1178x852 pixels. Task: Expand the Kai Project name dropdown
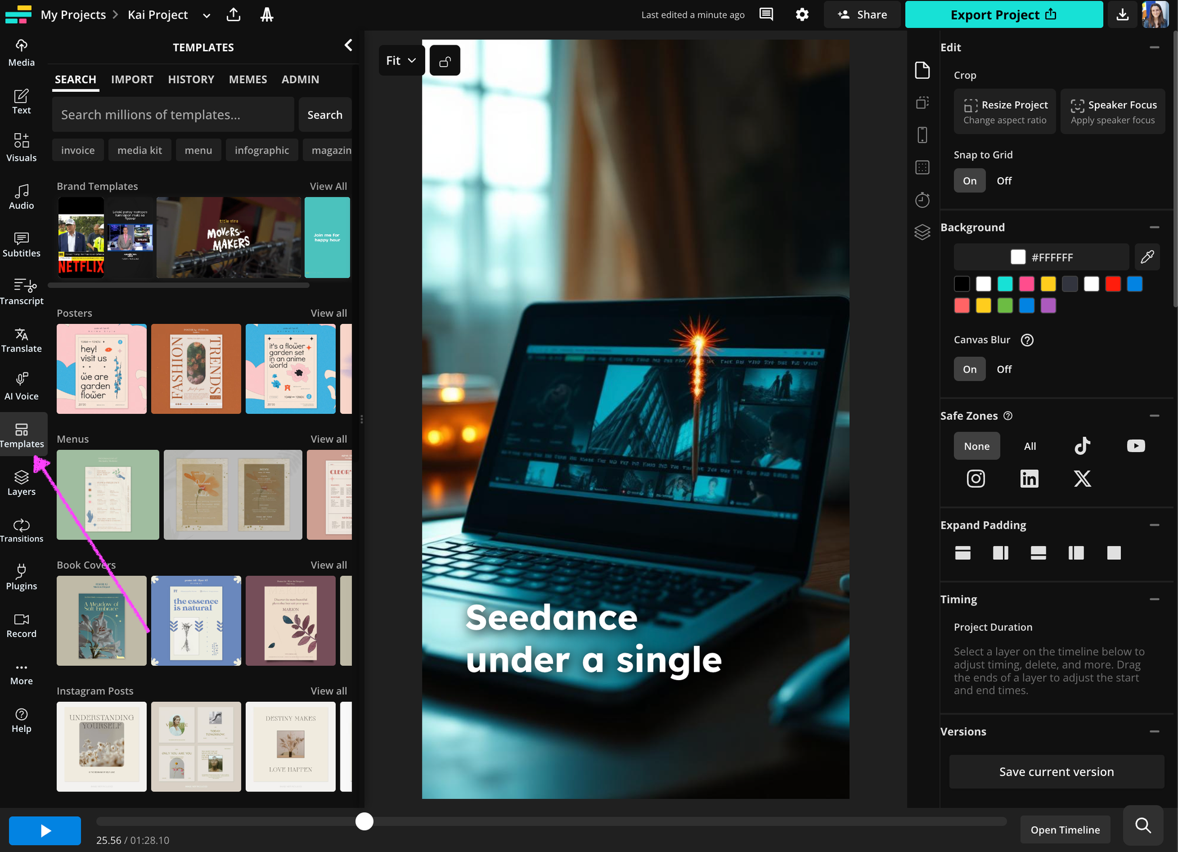pyautogui.click(x=206, y=15)
